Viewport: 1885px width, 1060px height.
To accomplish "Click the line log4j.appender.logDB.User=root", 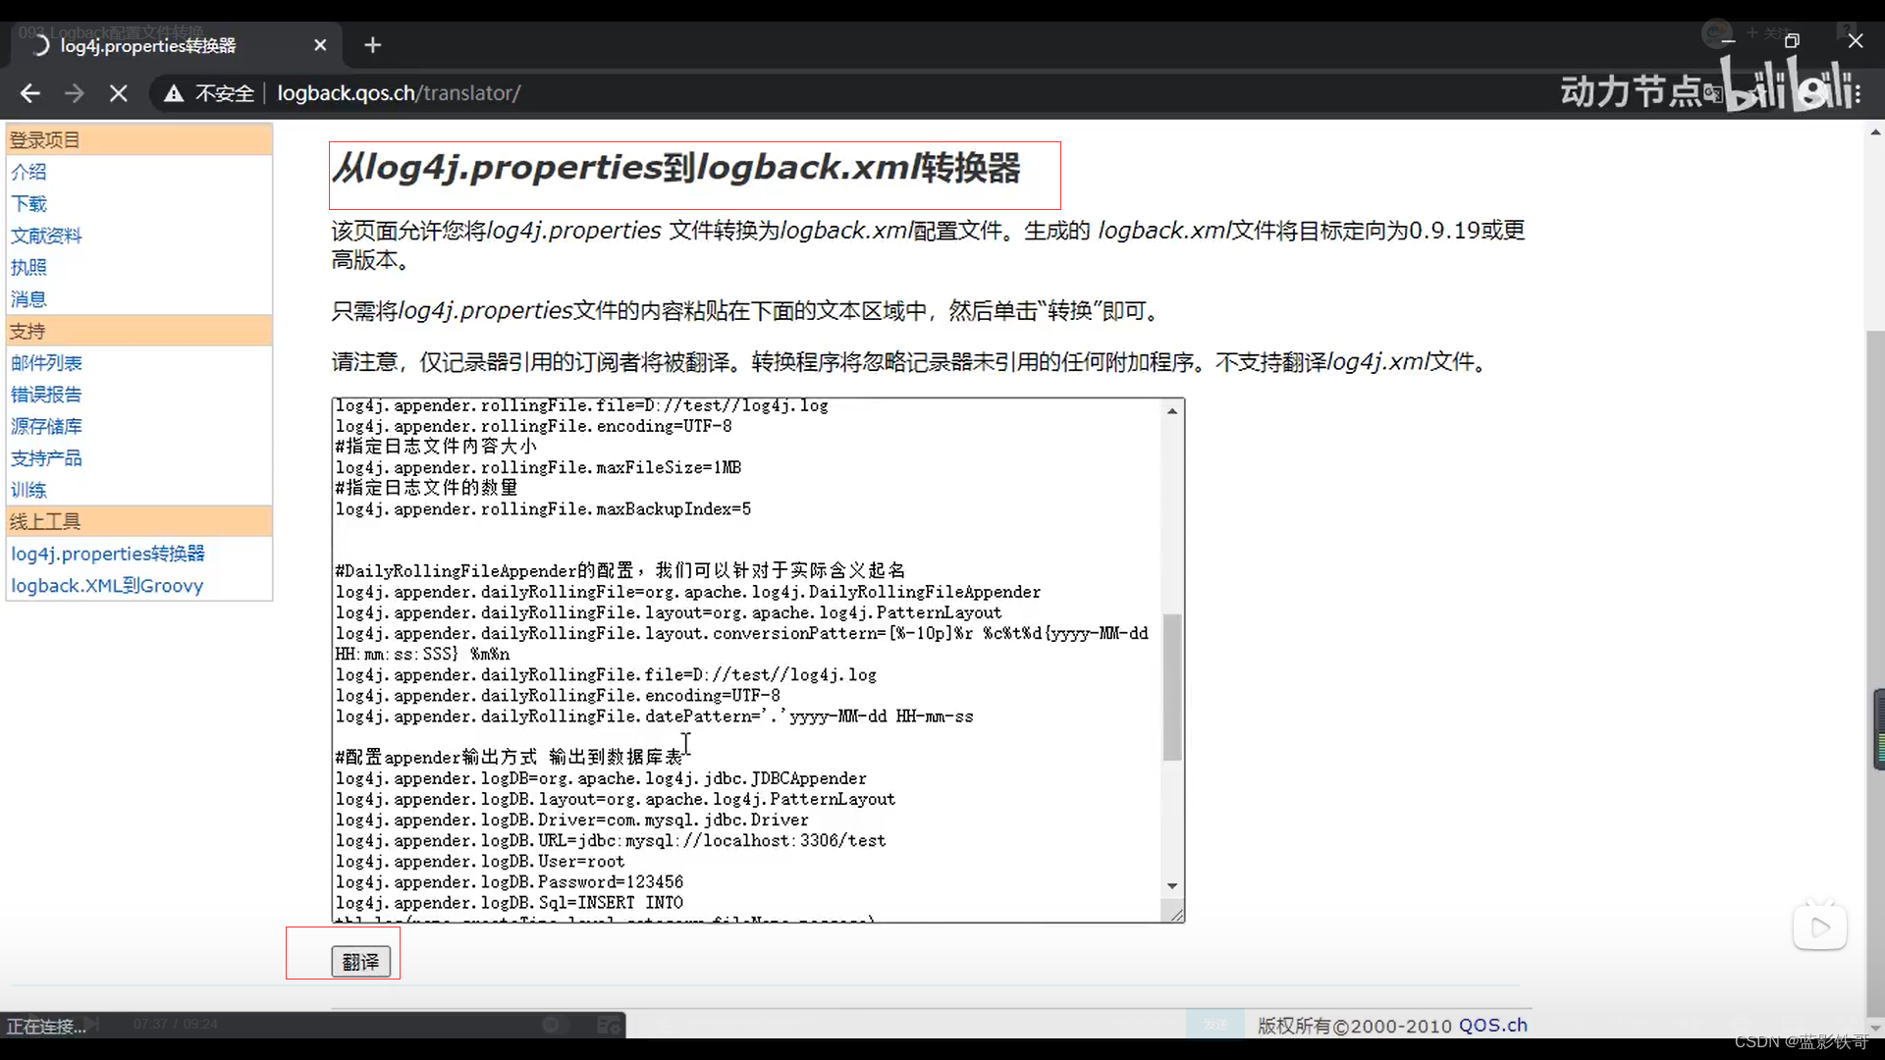I will pyautogui.click(x=480, y=861).
